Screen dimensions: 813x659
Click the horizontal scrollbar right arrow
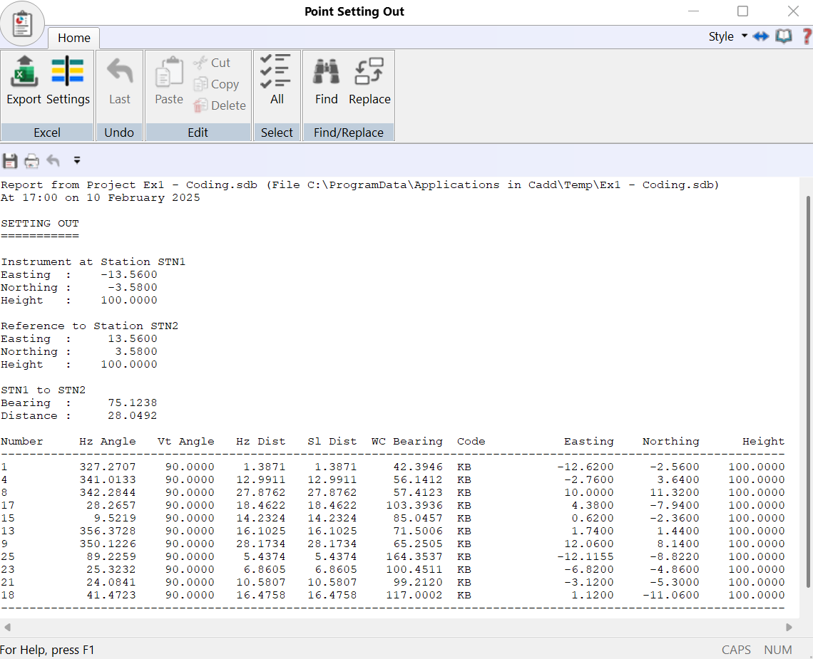789,628
